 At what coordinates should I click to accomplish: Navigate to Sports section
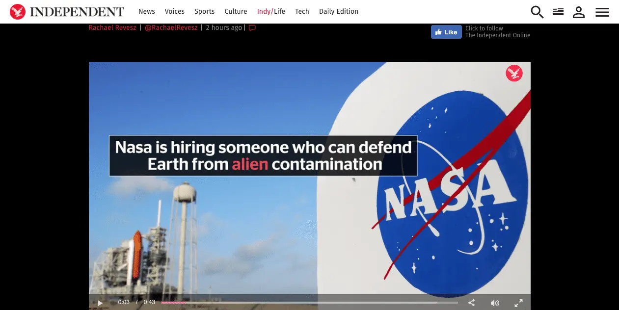click(x=204, y=11)
